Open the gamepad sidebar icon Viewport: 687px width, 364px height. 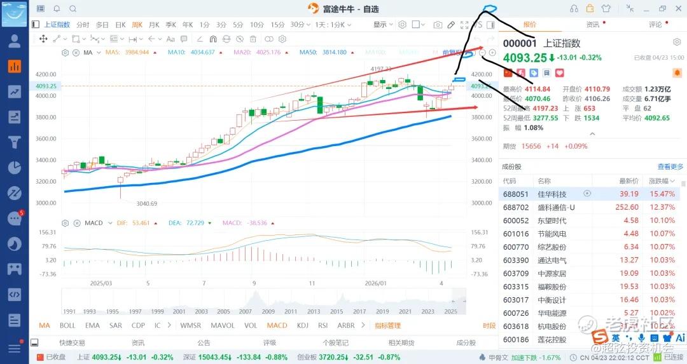coord(15,269)
